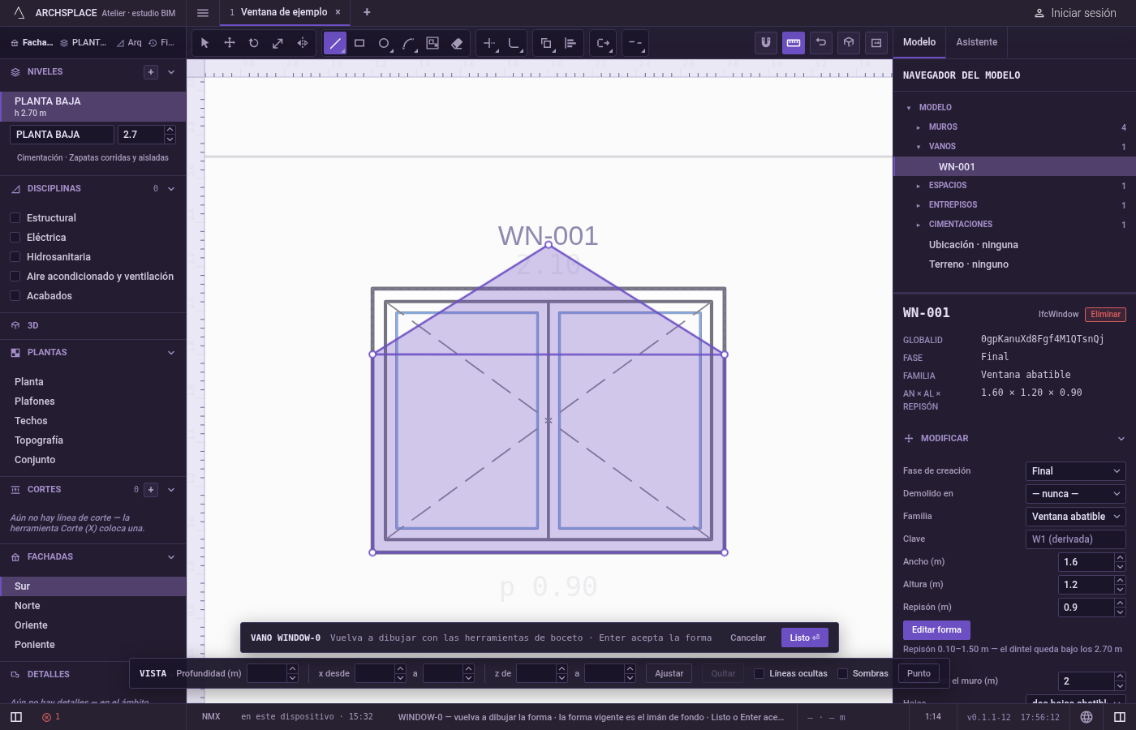1136x730 pixels.
Task: Toggle the Líneas ocultas checkbox
Action: point(759,673)
